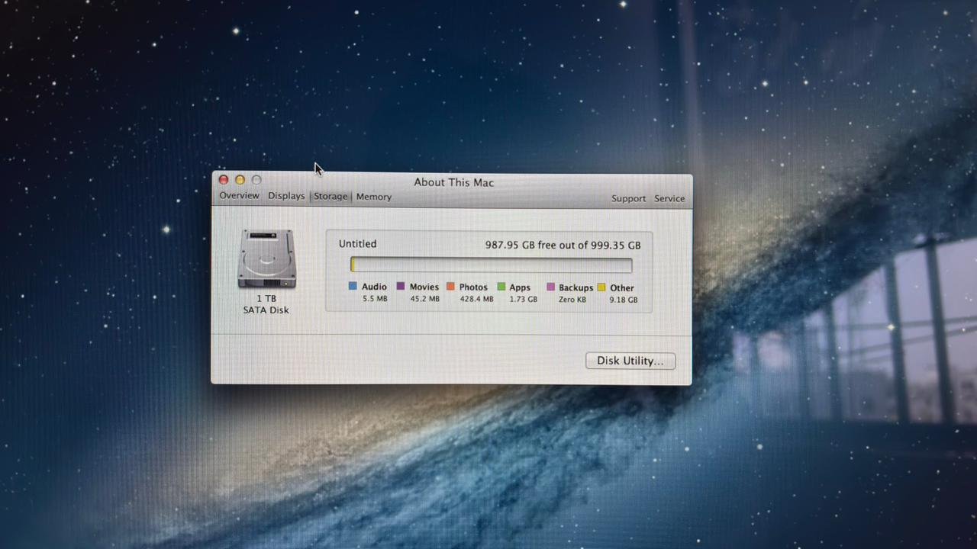Click the green zoom window button
The width and height of the screenshot is (977, 549).
click(256, 179)
